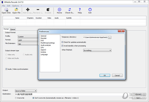The width and height of the screenshot is (149, 102).
Task: Click the Temporary directory path field
Action: (x=95, y=38)
